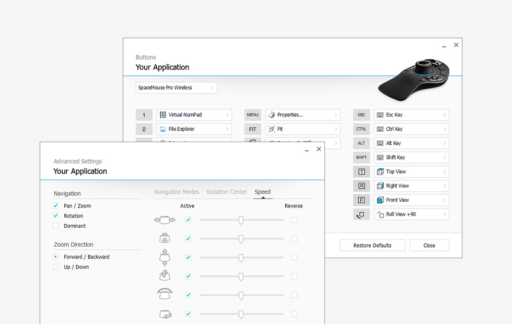
Task: Expand the Shift Key assignment arrow
Action: pyautogui.click(x=444, y=158)
